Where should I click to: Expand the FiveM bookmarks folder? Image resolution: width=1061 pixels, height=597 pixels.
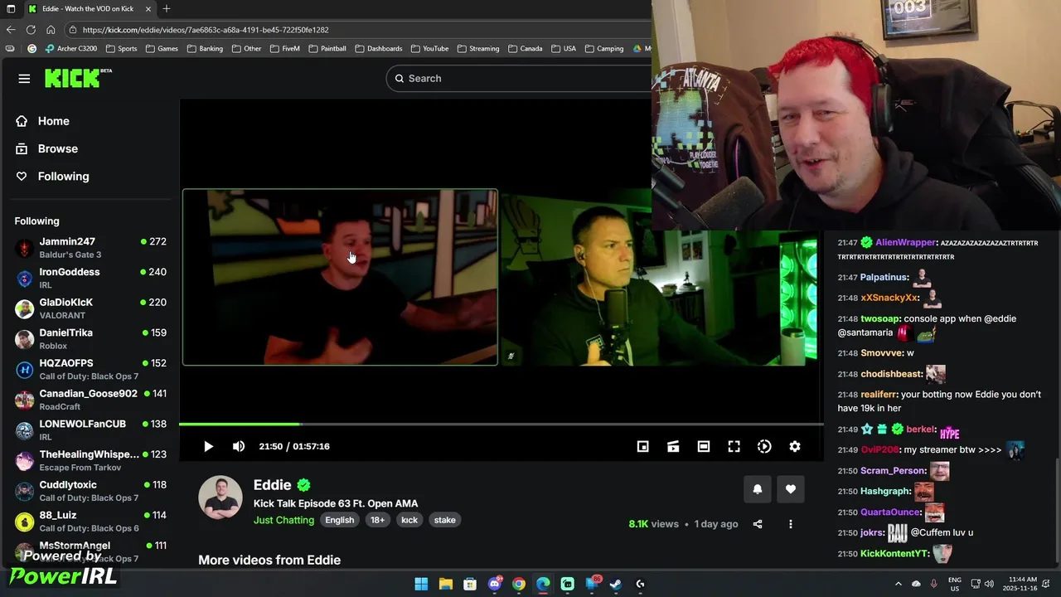pyautogui.click(x=284, y=49)
